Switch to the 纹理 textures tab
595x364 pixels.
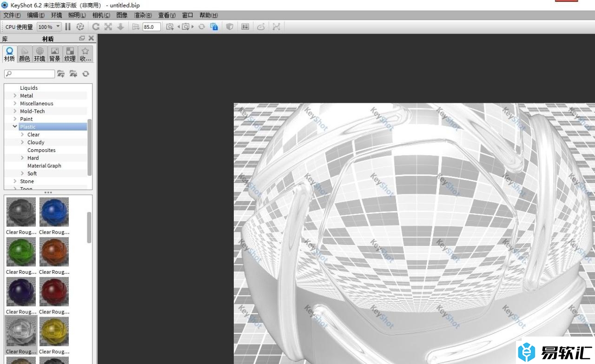[70, 54]
